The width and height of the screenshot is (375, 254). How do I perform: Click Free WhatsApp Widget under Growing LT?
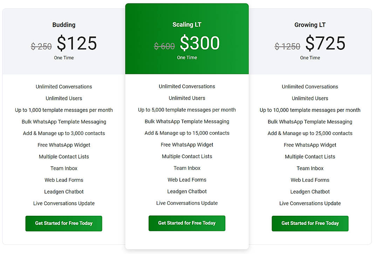click(x=310, y=145)
